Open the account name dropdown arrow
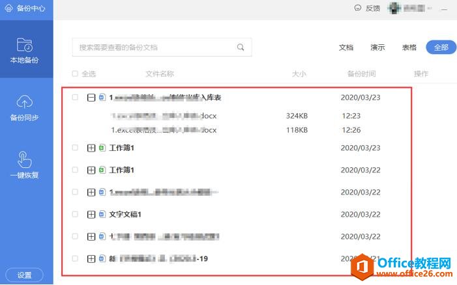Screen dimensions: 457x285 pos(430,8)
